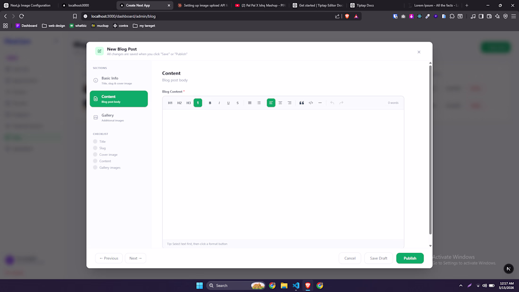
Task: Center-align the text
Action: tap(280, 103)
